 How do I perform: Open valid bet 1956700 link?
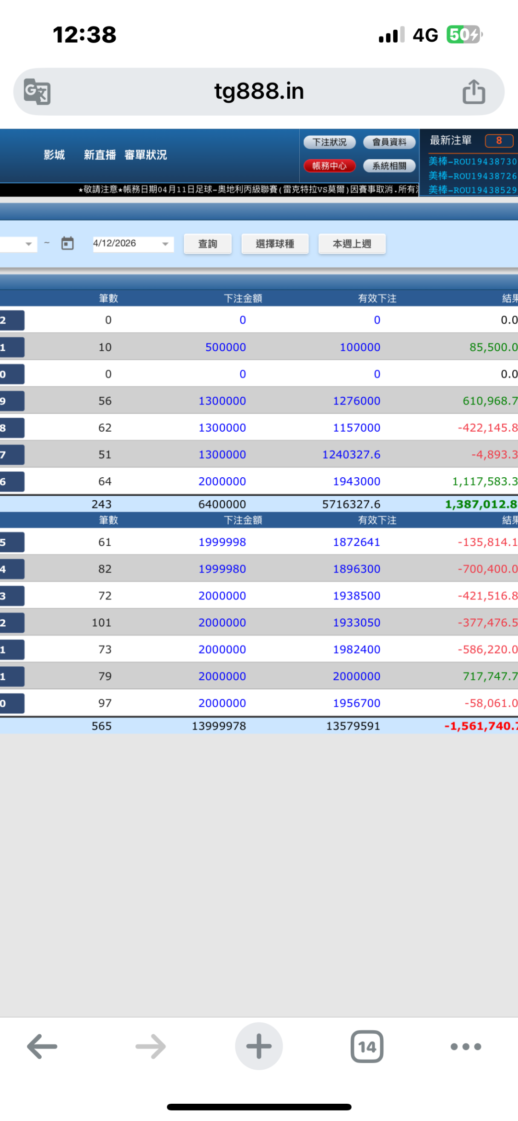click(x=356, y=703)
